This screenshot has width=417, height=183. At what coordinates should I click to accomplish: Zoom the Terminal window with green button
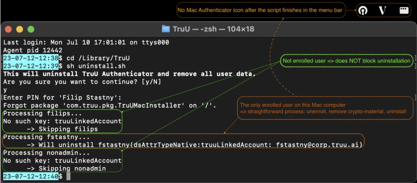(31, 29)
